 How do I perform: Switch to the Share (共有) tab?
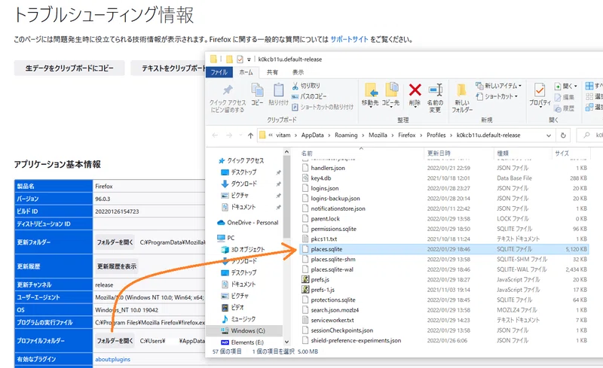coord(272,72)
